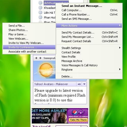Click the Sunnyvale weather location label

tap(50, 58)
